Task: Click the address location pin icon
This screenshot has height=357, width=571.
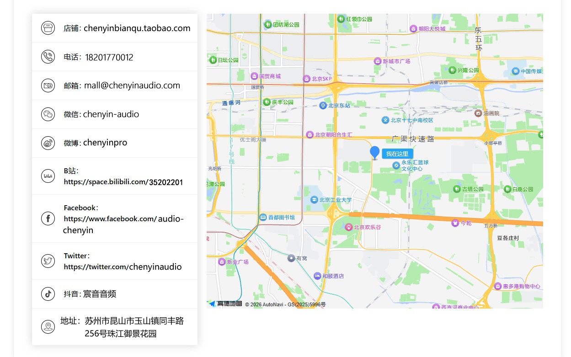Action: [48, 327]
